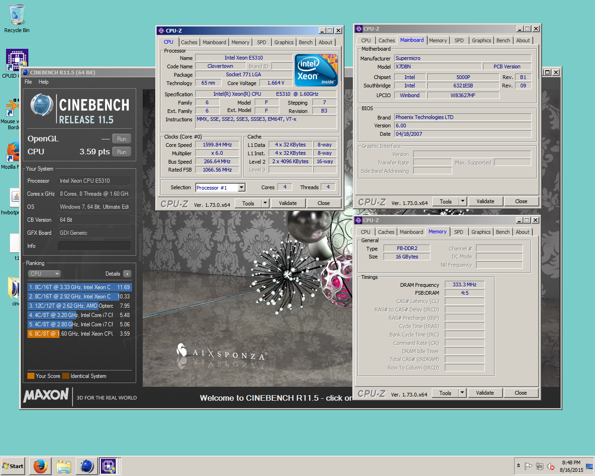595x476 pixels.
Task: Select ranking row 8C/8T @ 1.60 GHz Xeon
Action: click(x=79, y=334)
